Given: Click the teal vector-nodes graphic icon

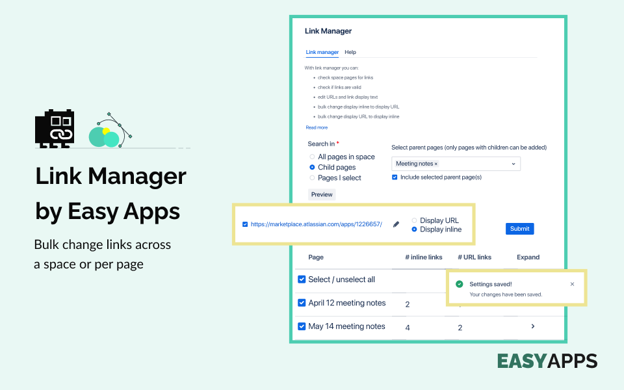Looking at the screenshot, I should [107, 130].
